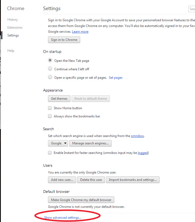Click Import bookmarks and settings button
This screenshot has width=195, height=222.
[133, 180]
